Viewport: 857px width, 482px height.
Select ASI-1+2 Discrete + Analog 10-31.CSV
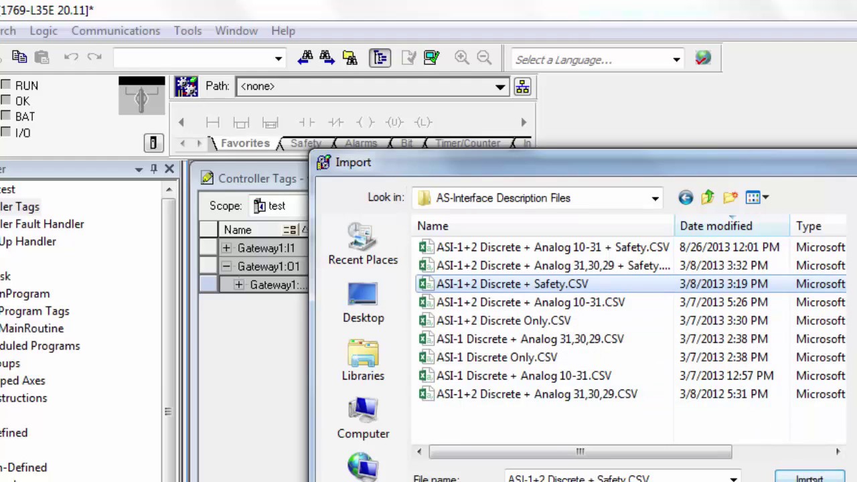point(530,303)
